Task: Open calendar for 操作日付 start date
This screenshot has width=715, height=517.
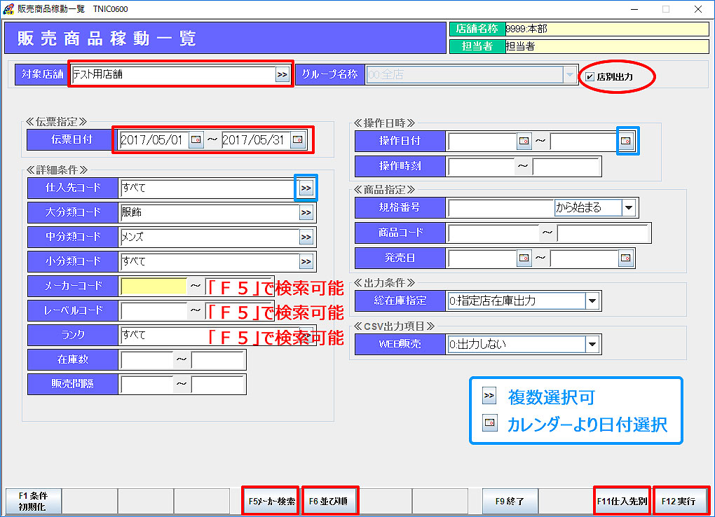Action: [x=524, y=141]
